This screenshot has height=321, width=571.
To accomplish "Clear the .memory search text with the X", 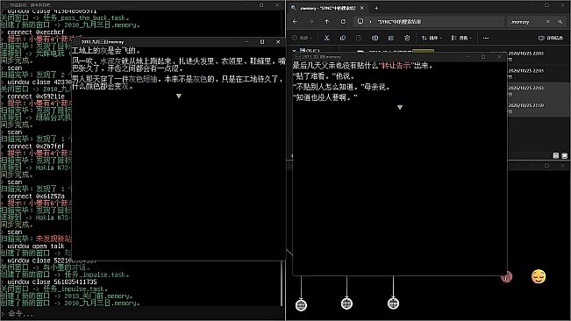I will click(547, 22).
